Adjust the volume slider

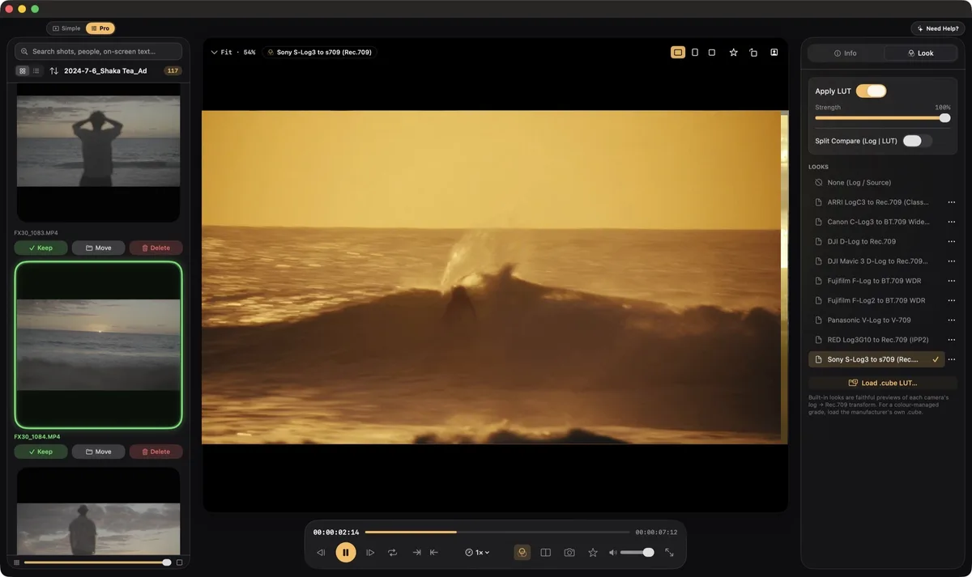tap(637, 553)
